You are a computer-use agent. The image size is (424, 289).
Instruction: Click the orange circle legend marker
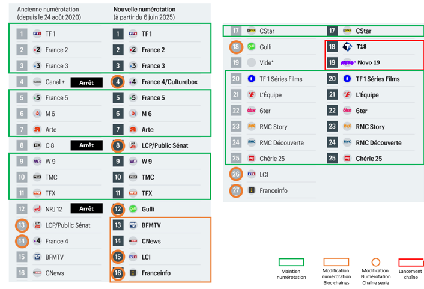pyautogui.click(x=376, y=262)
